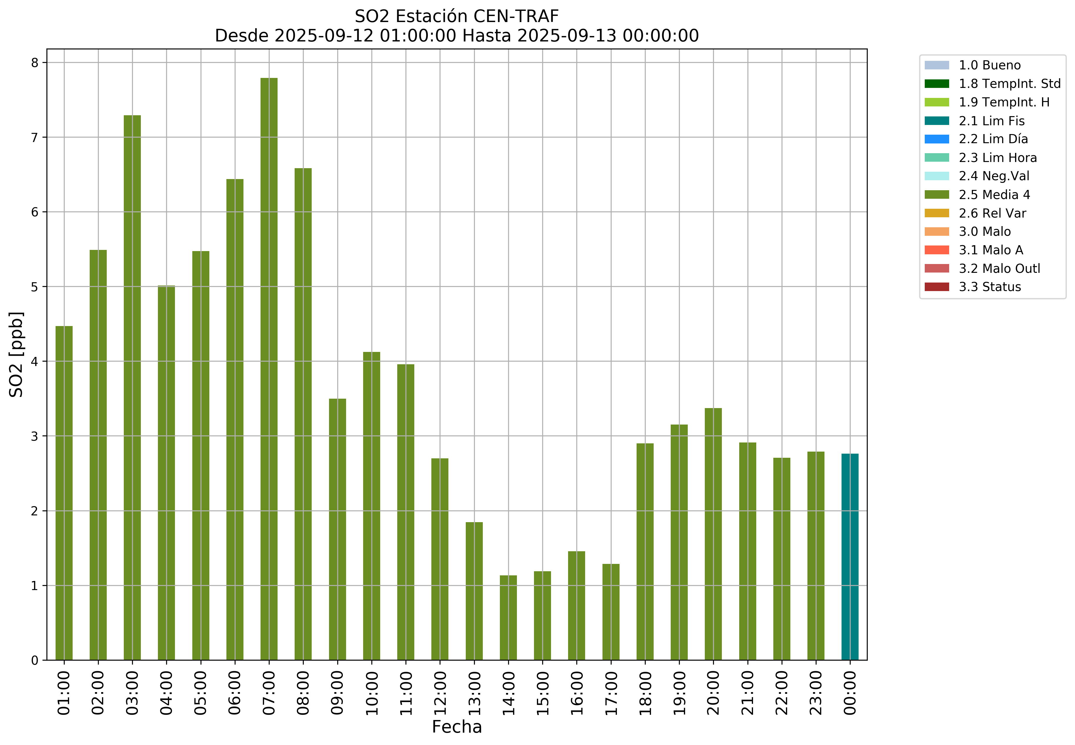Click the 2.1 Lim Fis legend swatch
Viewport: 1075px width, 745px height.
coord(937,121)
